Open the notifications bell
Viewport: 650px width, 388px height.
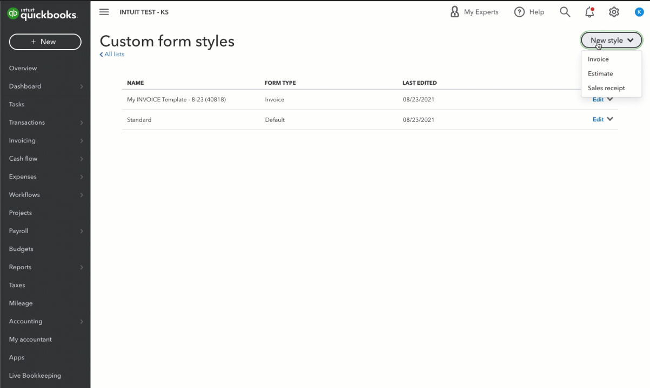pos(589,12)
